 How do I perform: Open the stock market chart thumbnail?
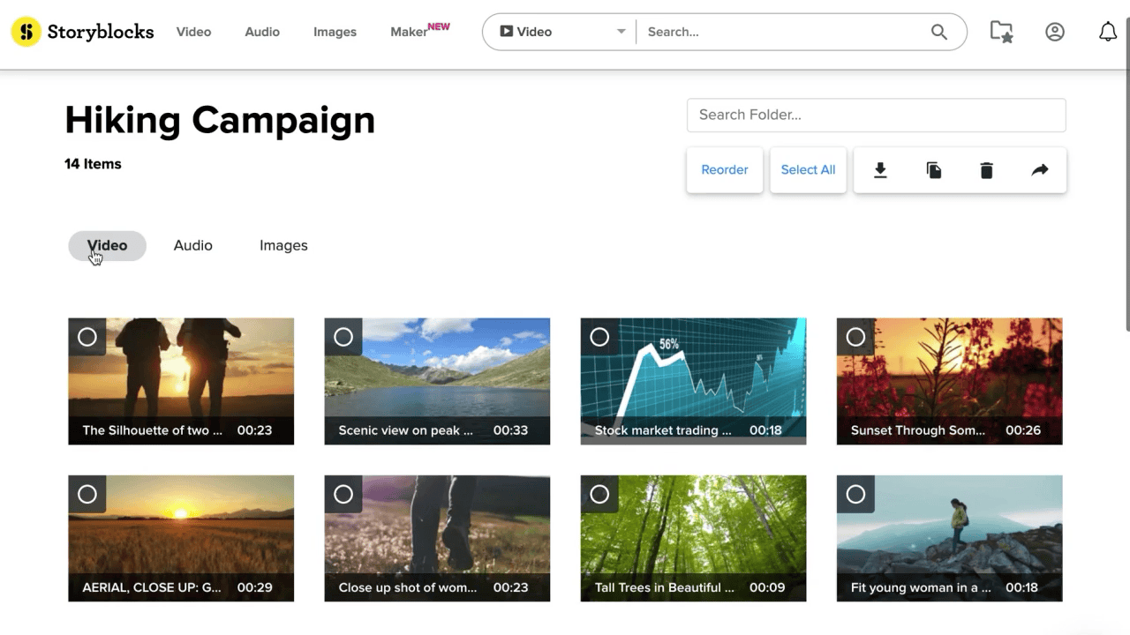[693, 381]
